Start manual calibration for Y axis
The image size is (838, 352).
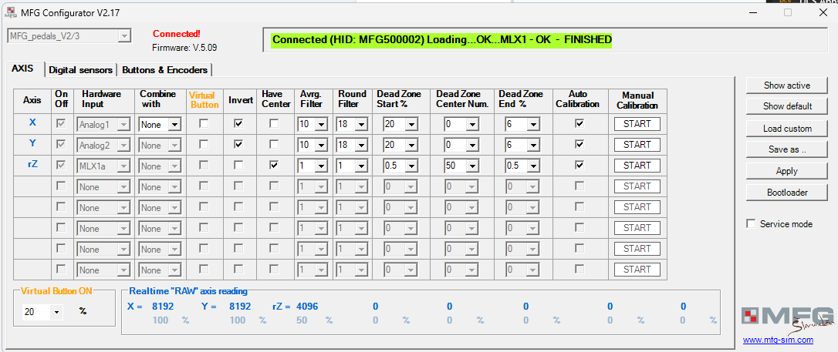pyautogui.click(x=637, y=145)
